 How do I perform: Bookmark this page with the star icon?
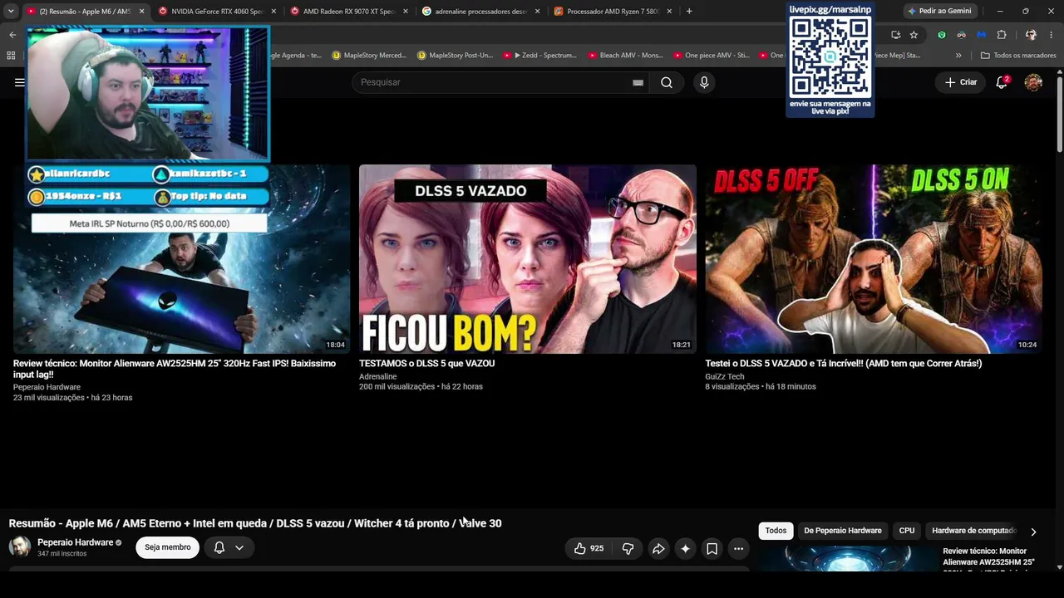914,35
